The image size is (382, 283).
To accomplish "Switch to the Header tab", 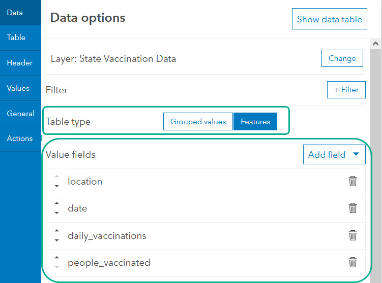I will [x=20, y=63].
